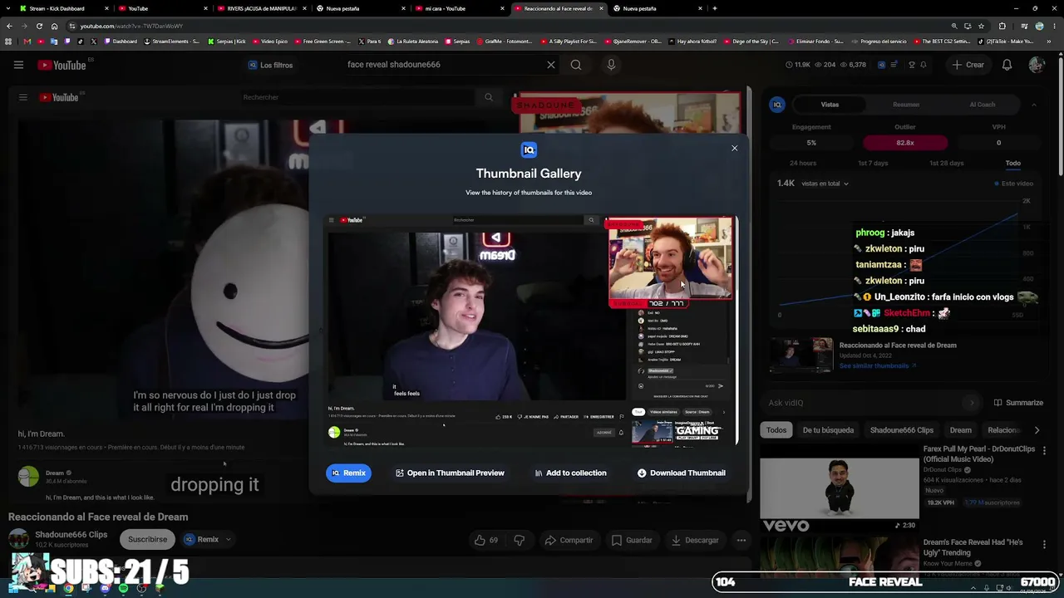Switch to the Resumen tab in vidIQ

(906, 105)
